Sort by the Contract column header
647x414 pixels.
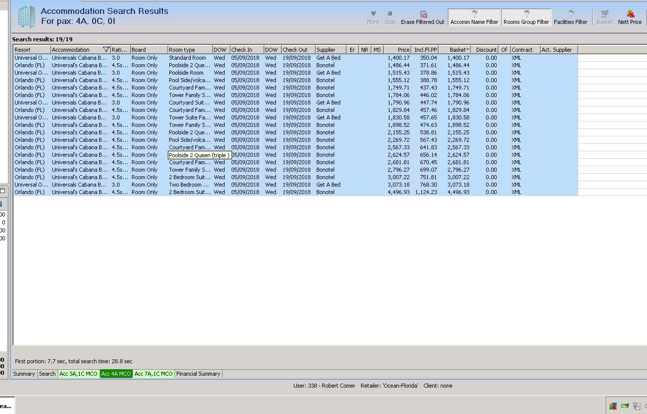coord(525,50)
